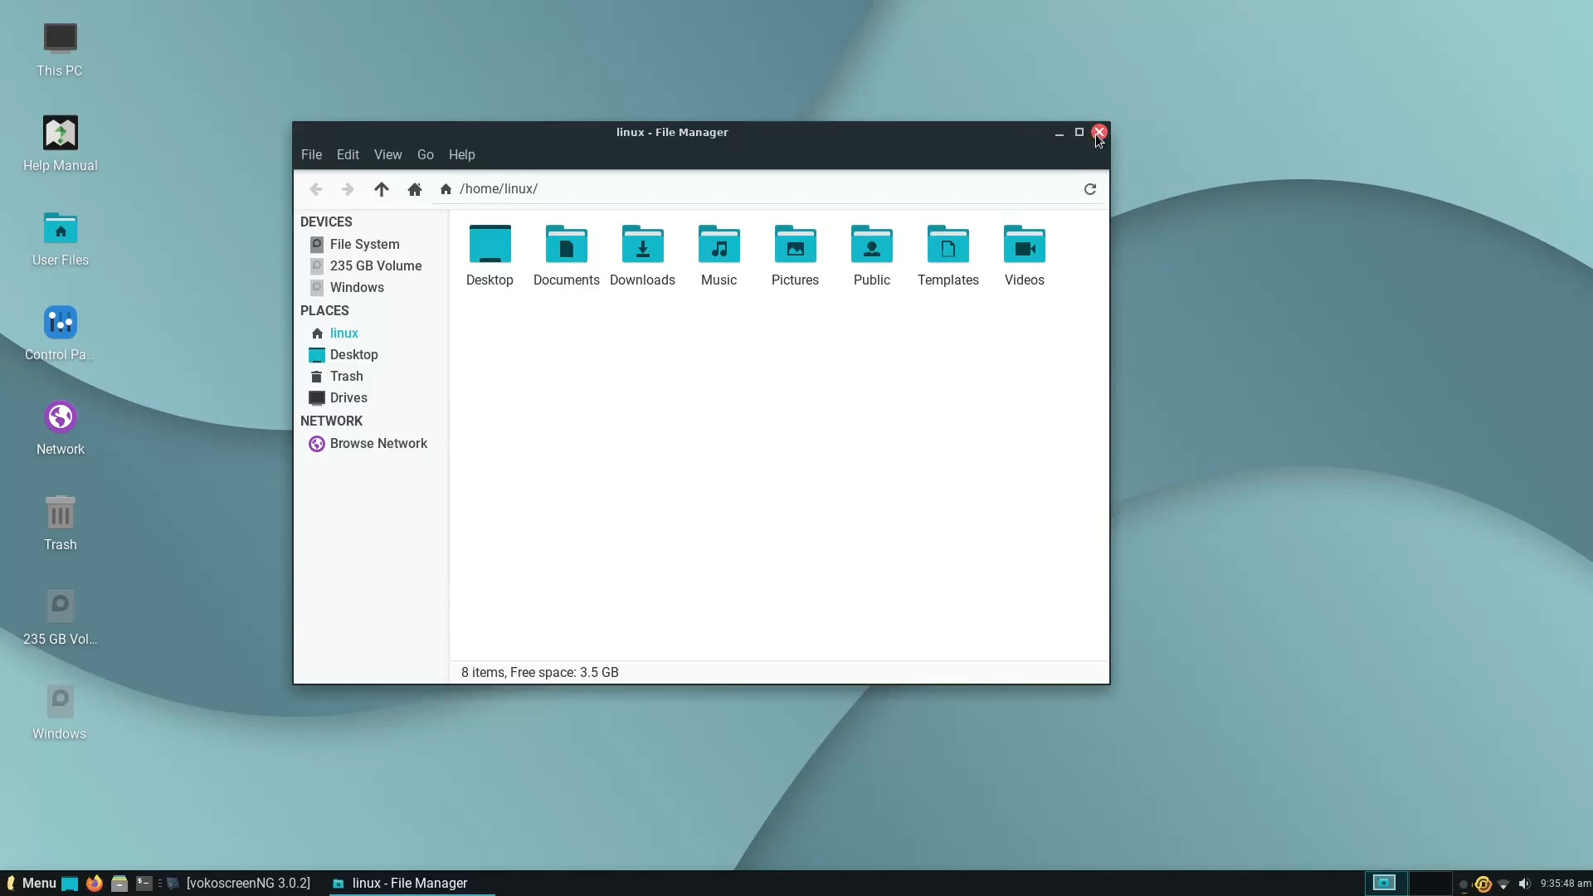The height and width of the screenshot is (896, 1593).
Task: Click the volume icon in tray
Action: pyautogui.click(x=1524, y=884)
